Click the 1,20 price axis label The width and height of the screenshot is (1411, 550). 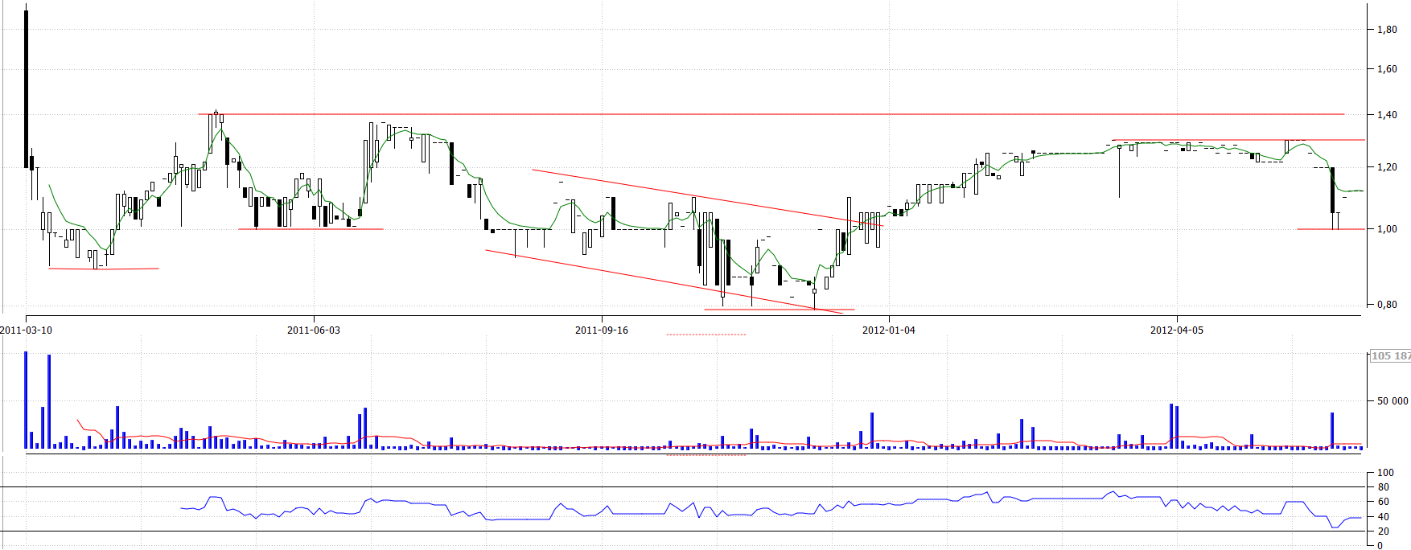1387,167
